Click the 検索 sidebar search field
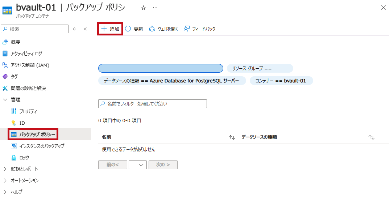The image size is (390, 197). [34, 29]
